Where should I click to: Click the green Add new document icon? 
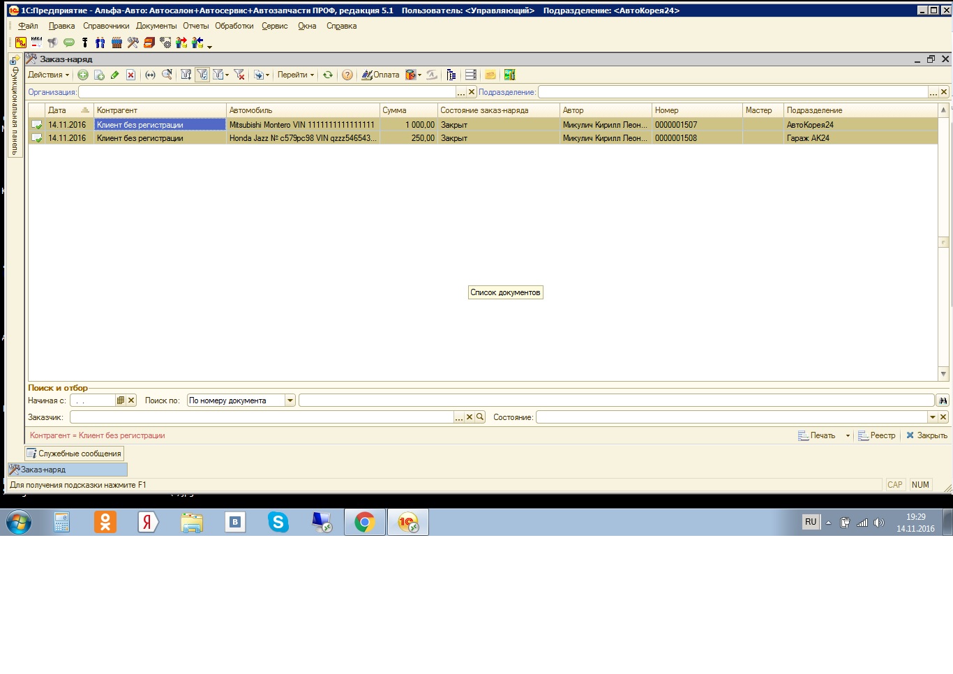pos(82,75)
